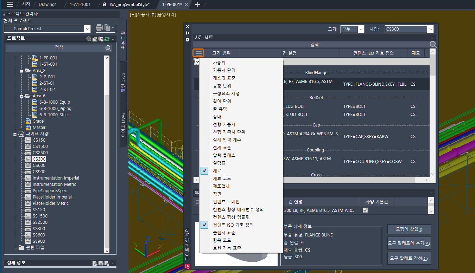
Task: Collapse the Area_6 folder
Action: click(x=22, y=96)
